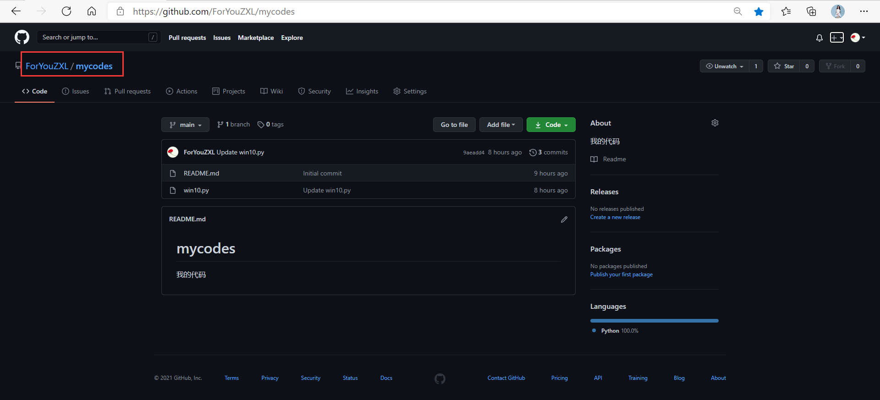880x400 pixels.
Task: Open the Privacy footer link
Action: pos(270,378)
